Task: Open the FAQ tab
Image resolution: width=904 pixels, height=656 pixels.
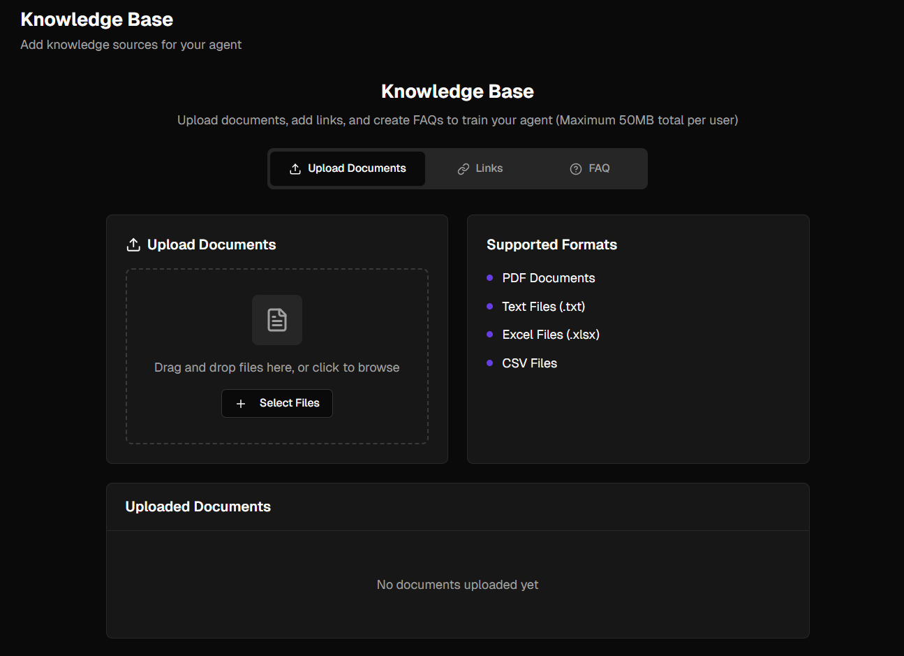Action: 590,168
